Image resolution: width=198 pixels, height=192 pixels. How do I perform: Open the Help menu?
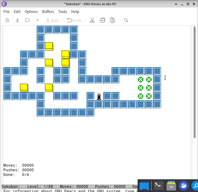point(75,12)
